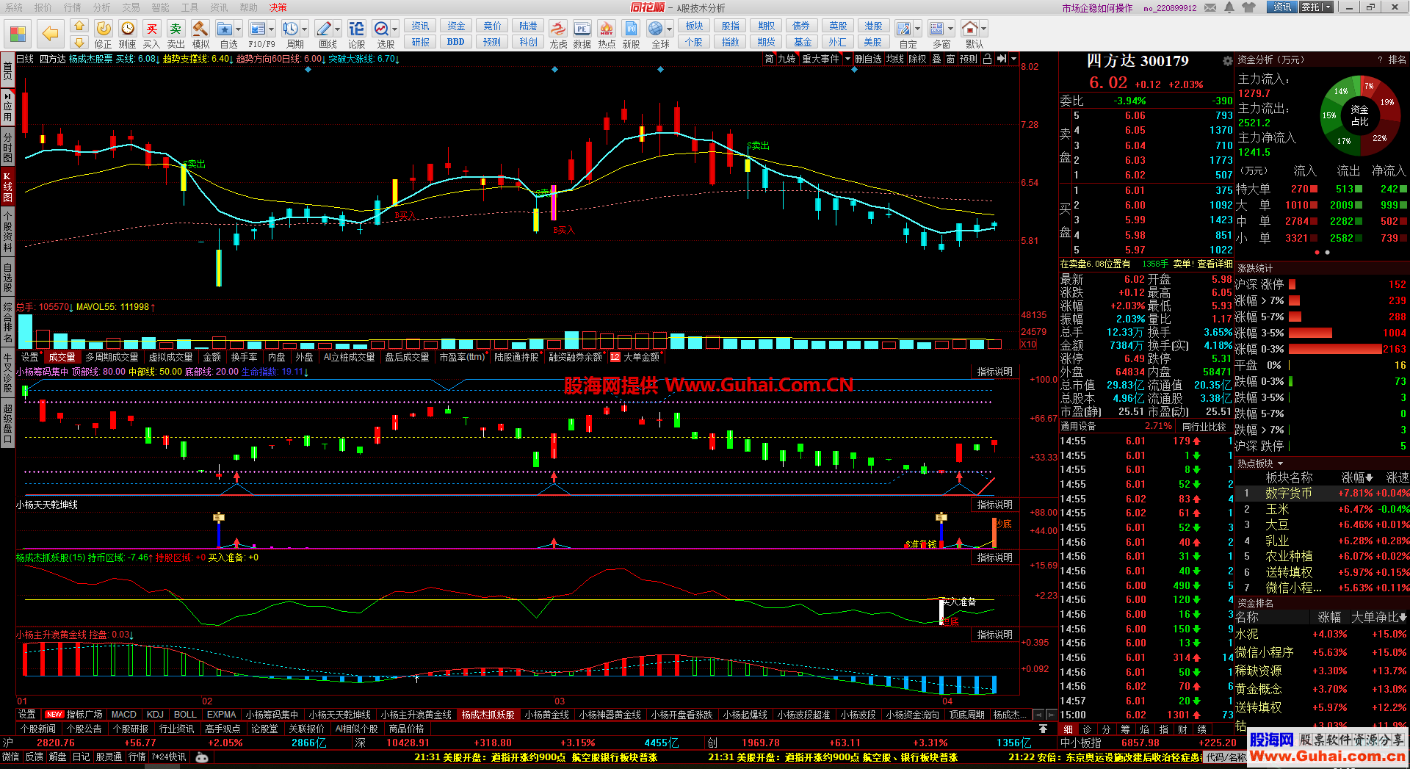Image resolution: width=1410 pixels, height=769 pixels.
Task: Expand the 重大事件 dropdown arrow
Action: point(847,59)
